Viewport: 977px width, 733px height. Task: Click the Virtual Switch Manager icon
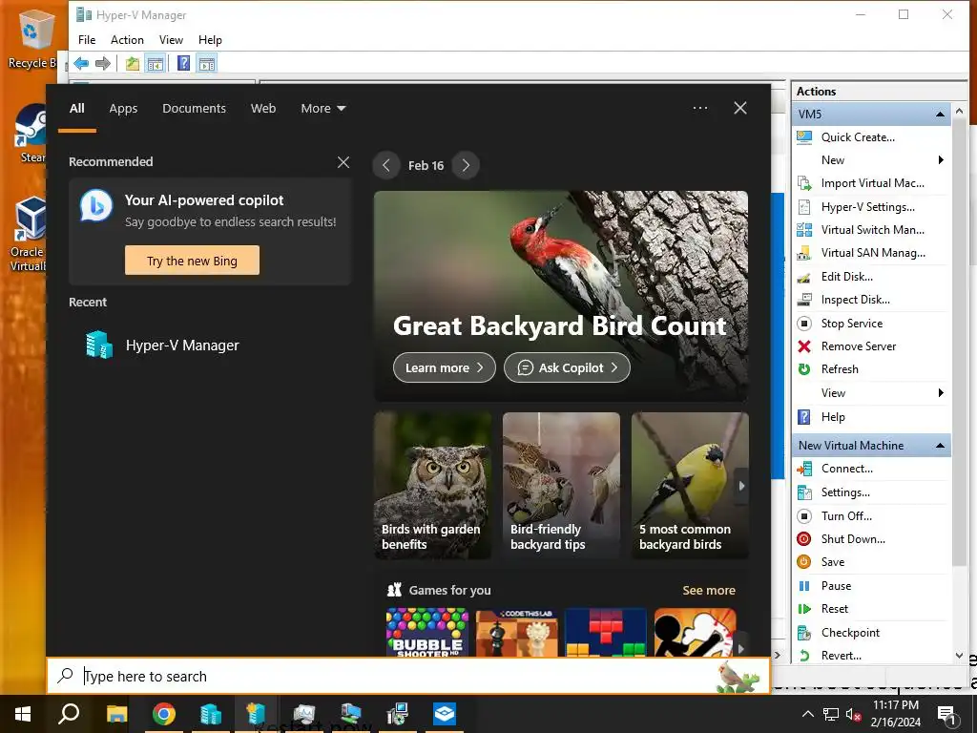tap(804, 230)
